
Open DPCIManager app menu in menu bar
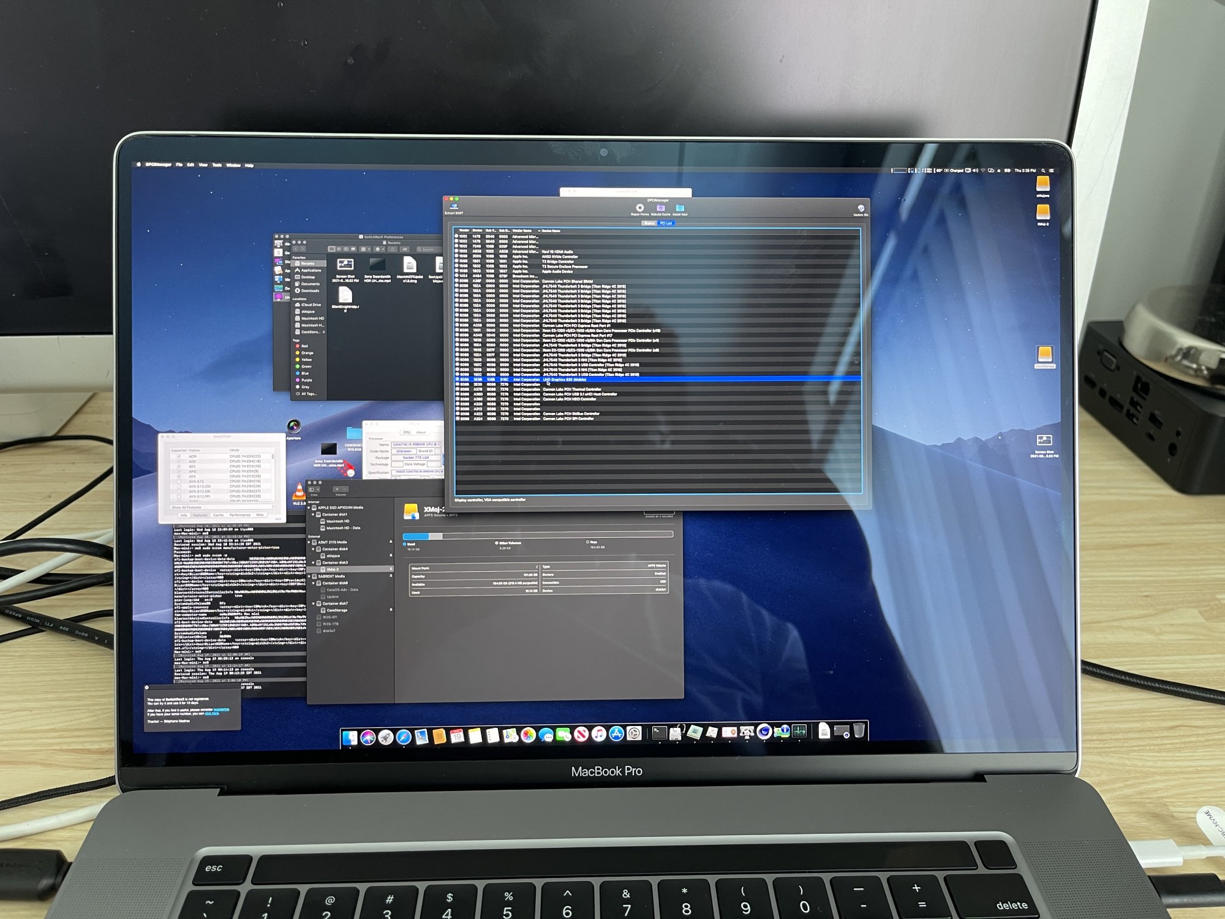click(x=159, y=164)
